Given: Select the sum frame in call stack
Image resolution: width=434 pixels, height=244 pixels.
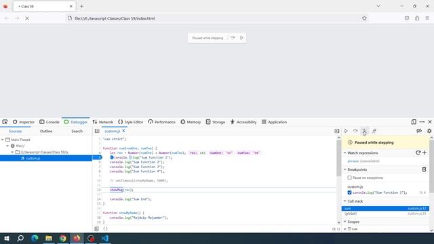Looking at the screenshot, I should 385,208.
